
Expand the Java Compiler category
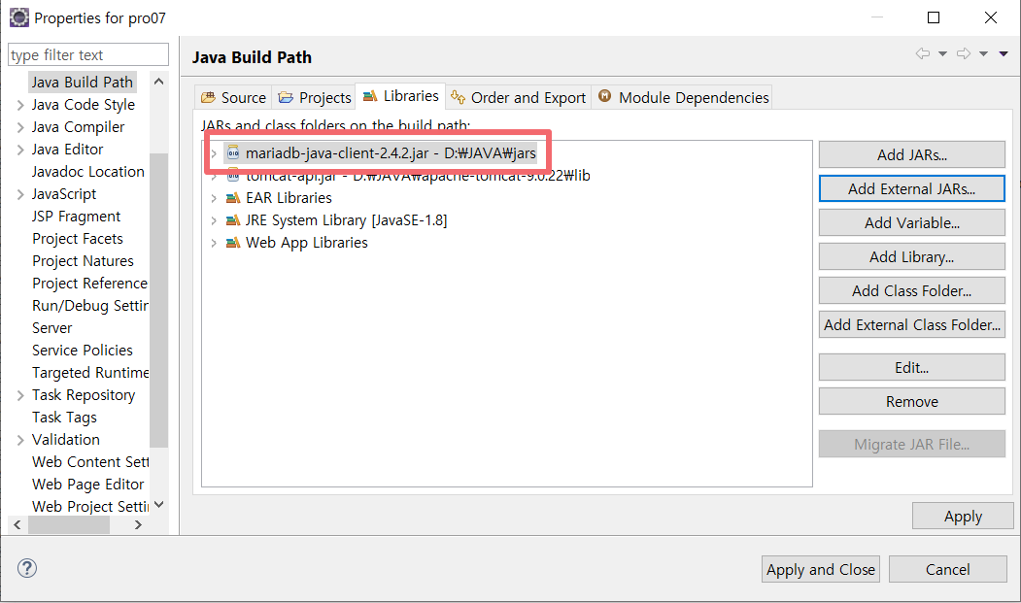click(20, 127)
